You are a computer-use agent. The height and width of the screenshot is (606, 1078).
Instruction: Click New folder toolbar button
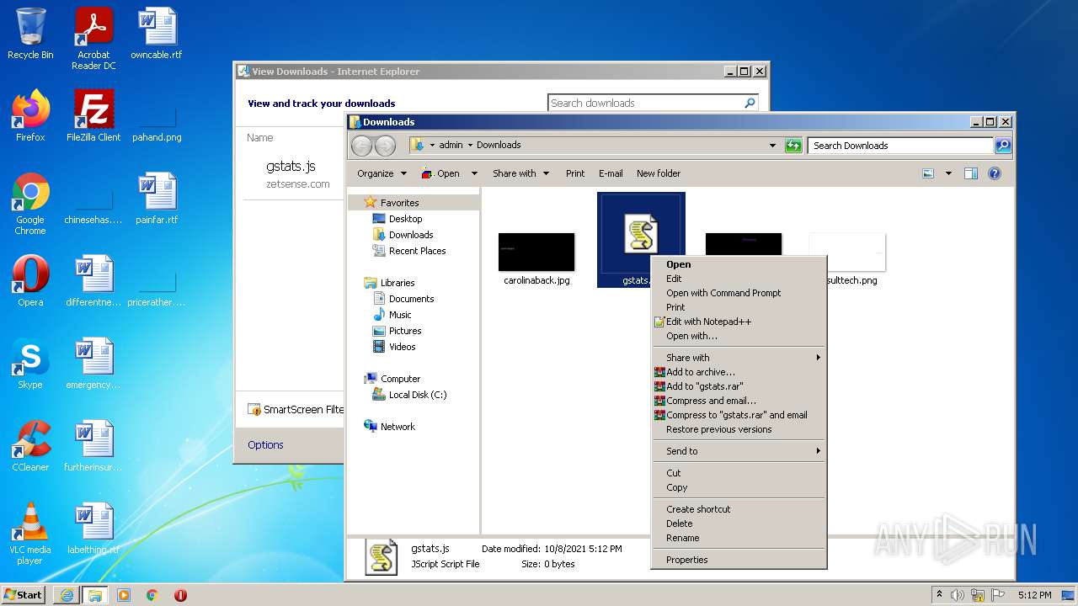coord(659,173)
